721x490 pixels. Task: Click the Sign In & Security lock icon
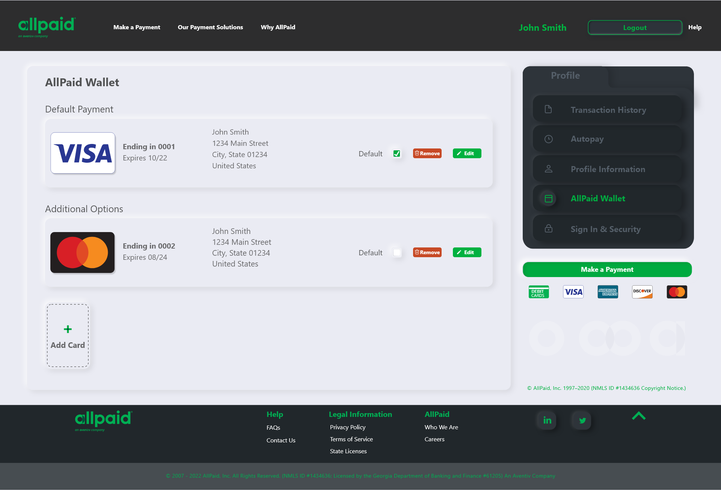click(x=549, y=228)
